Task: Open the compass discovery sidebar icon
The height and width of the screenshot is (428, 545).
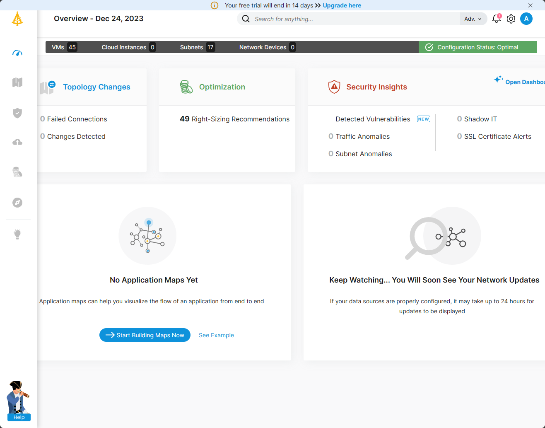Action: pyautogui.click(x=17, y=203)
